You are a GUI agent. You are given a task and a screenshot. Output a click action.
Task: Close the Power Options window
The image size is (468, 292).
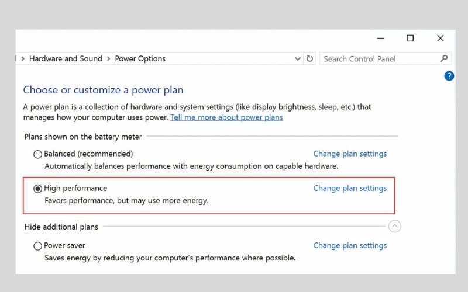point(441,39)
